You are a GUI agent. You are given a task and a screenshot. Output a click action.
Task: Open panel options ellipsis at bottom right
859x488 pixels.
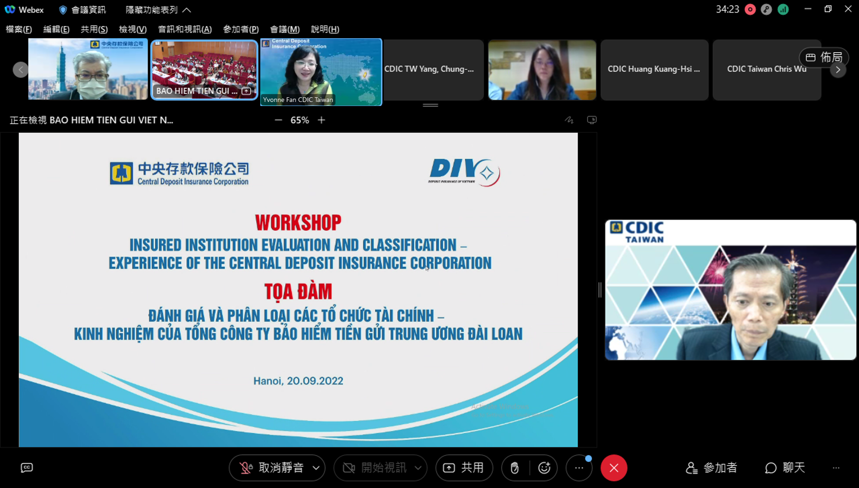pos(836,467)
